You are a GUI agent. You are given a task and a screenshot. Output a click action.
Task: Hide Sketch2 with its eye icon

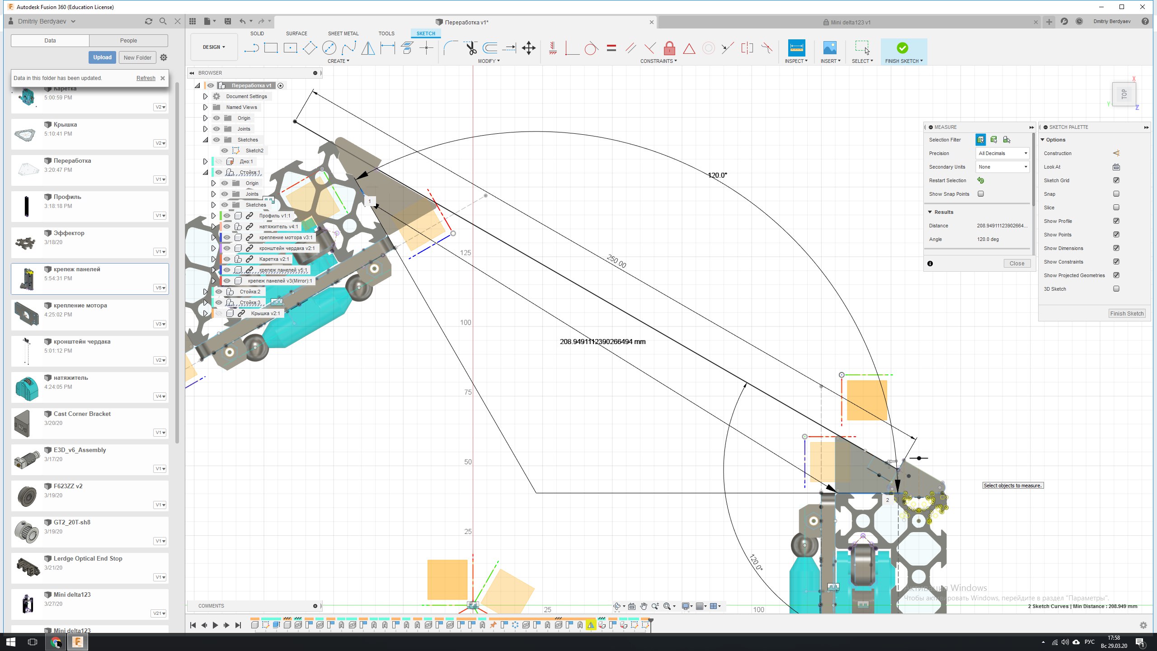tap(225, 151)
